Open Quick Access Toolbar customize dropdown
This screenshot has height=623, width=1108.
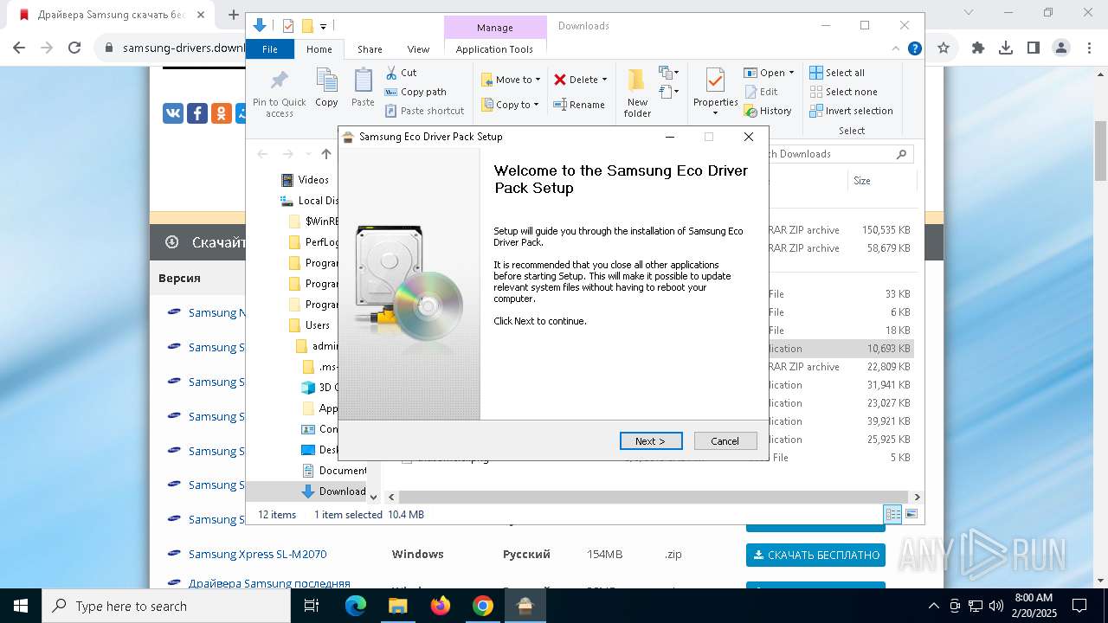323,27
